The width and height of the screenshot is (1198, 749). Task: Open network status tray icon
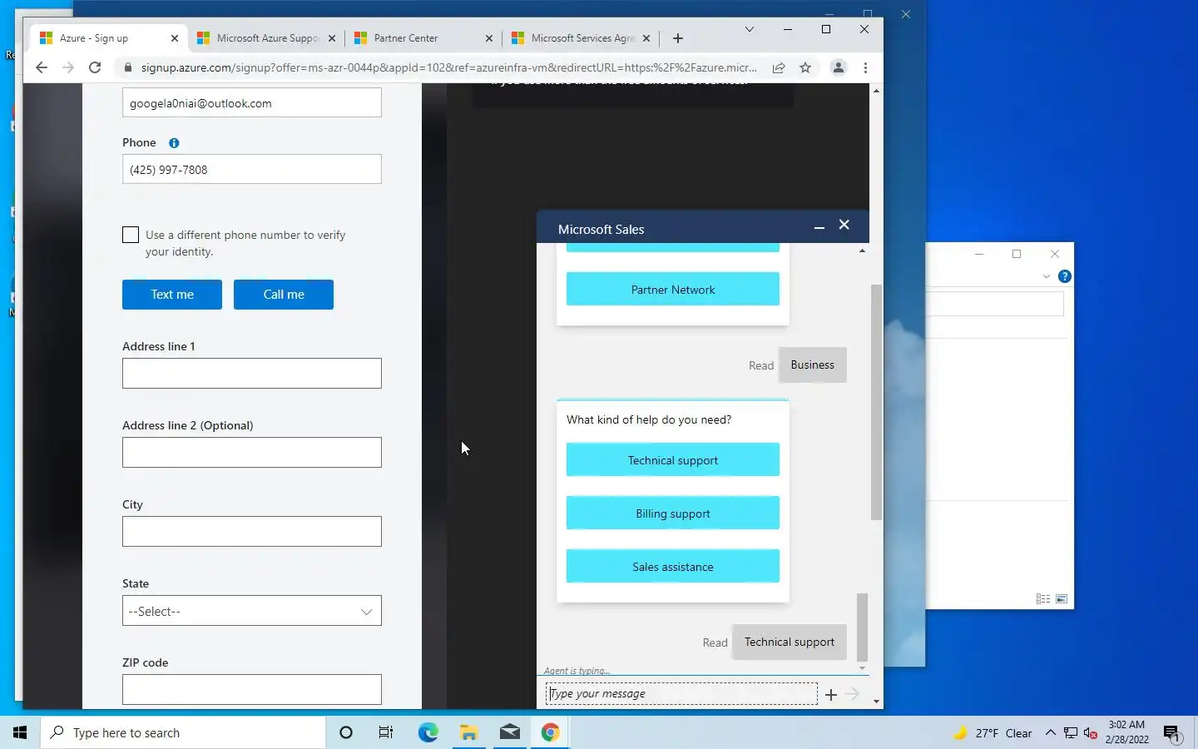tap(1071, 733)
